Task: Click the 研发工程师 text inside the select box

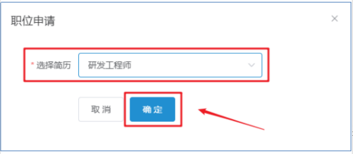Action: pos(109,65)
